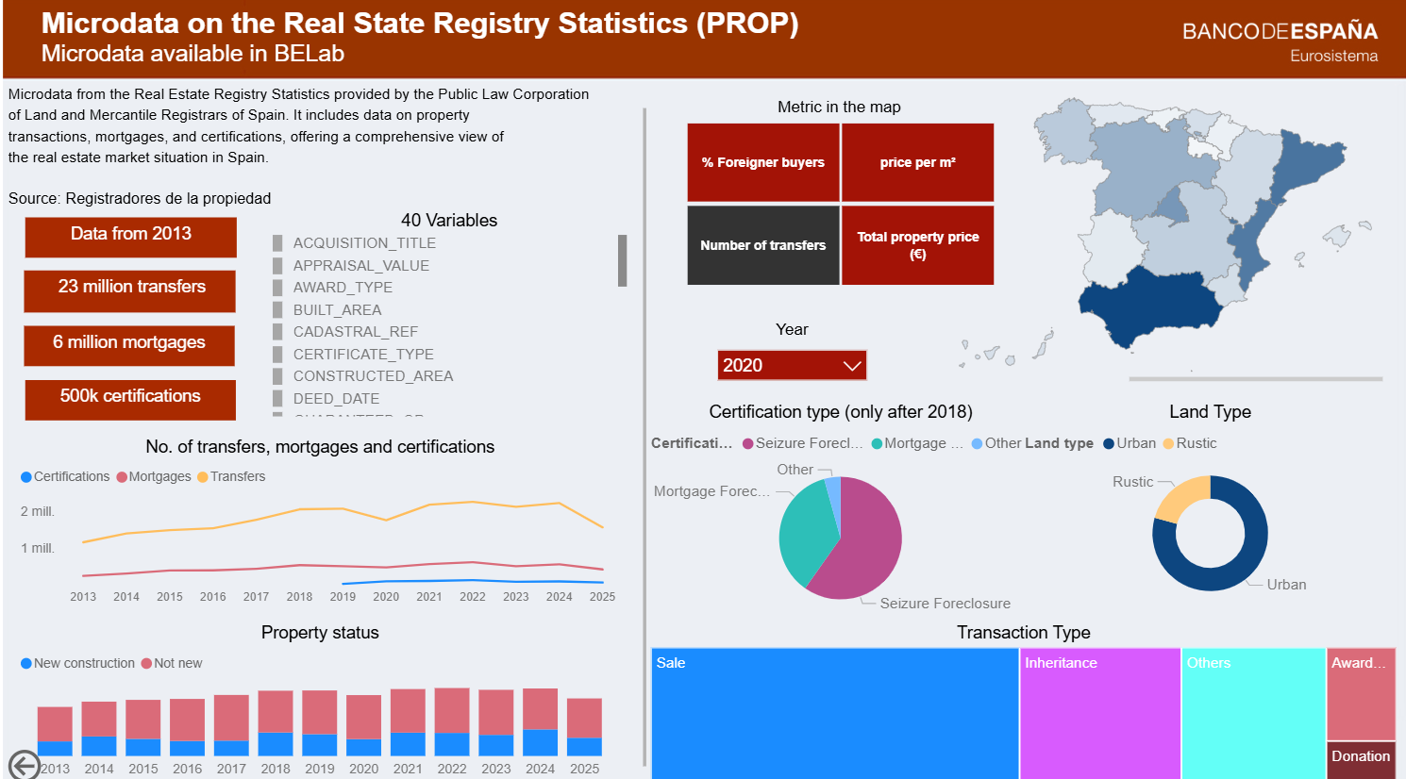Click the Mortgages legend marker in line chart
Image resolution: width=1406 pixels, height=779 pixels.
122,477
